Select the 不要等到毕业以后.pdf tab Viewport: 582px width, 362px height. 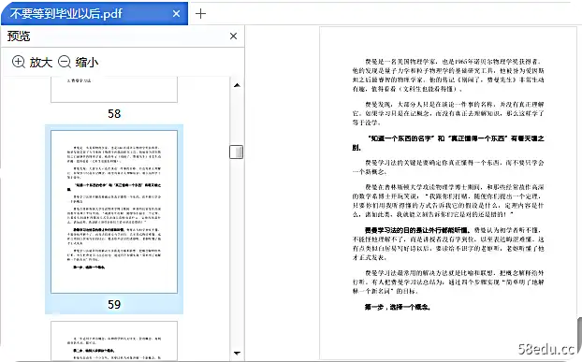click(x=95, y=14)
